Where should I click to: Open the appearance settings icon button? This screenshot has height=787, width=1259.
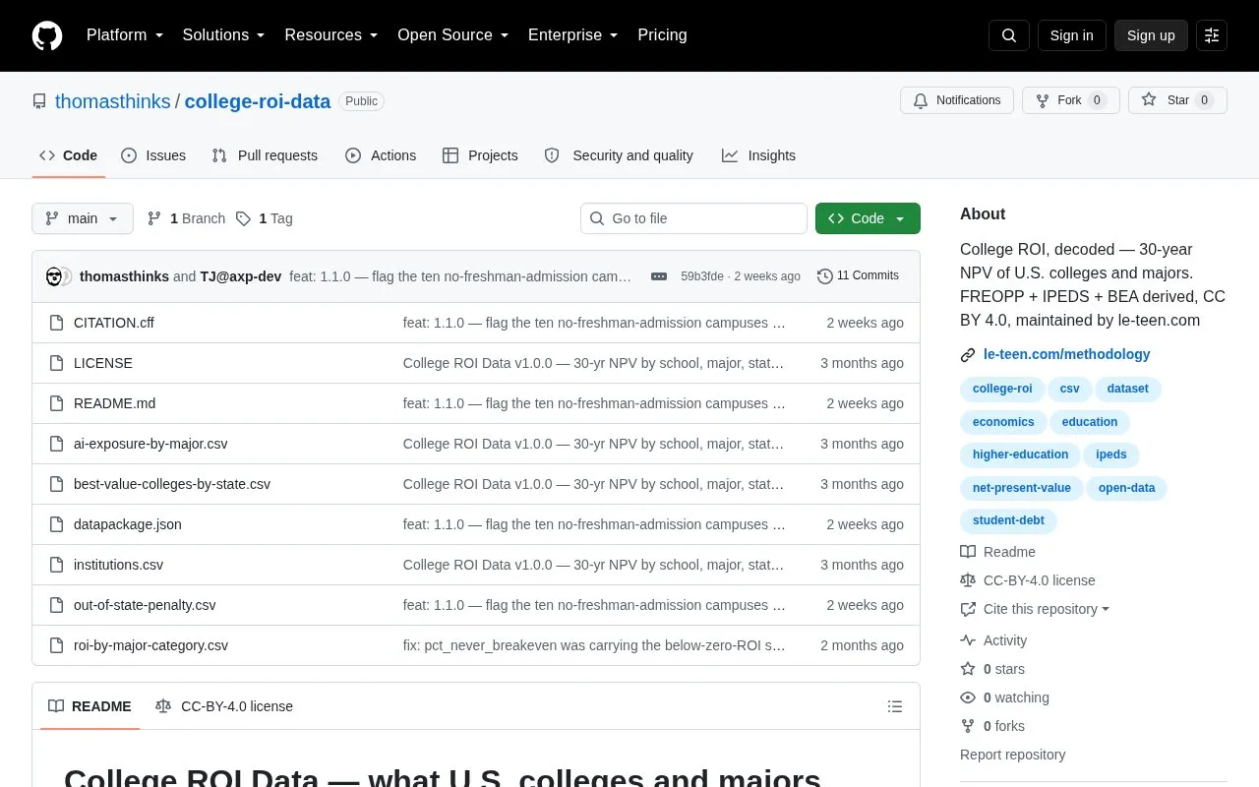(x=1212, y=35)
